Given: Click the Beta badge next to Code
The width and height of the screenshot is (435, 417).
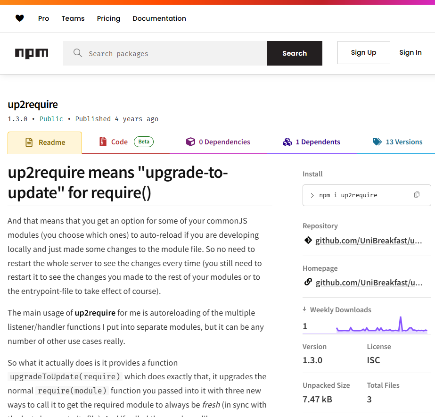Looking at the screenshot, I should click(144, 142).
